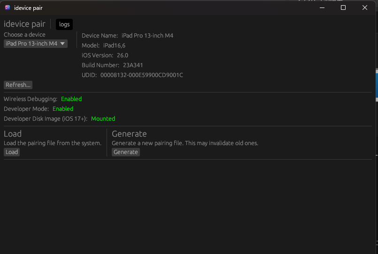
Task: Click the Developer Disk Image Mounted status
Action: [x=103, y=119]
